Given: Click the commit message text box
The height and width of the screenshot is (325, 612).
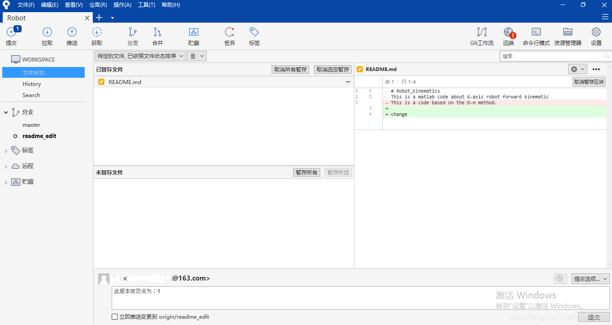Looking at the screenshot, I should point(361,298).
